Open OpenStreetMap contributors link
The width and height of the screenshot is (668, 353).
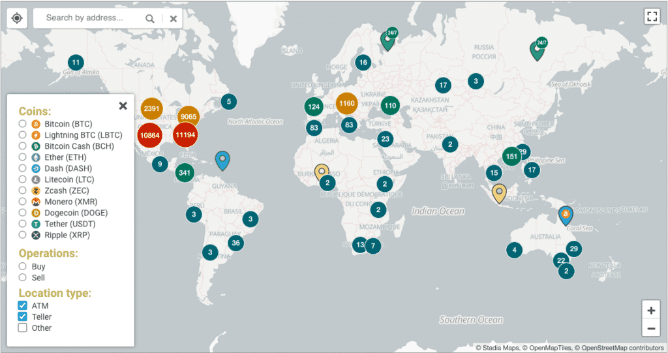[x=623, y=348]
